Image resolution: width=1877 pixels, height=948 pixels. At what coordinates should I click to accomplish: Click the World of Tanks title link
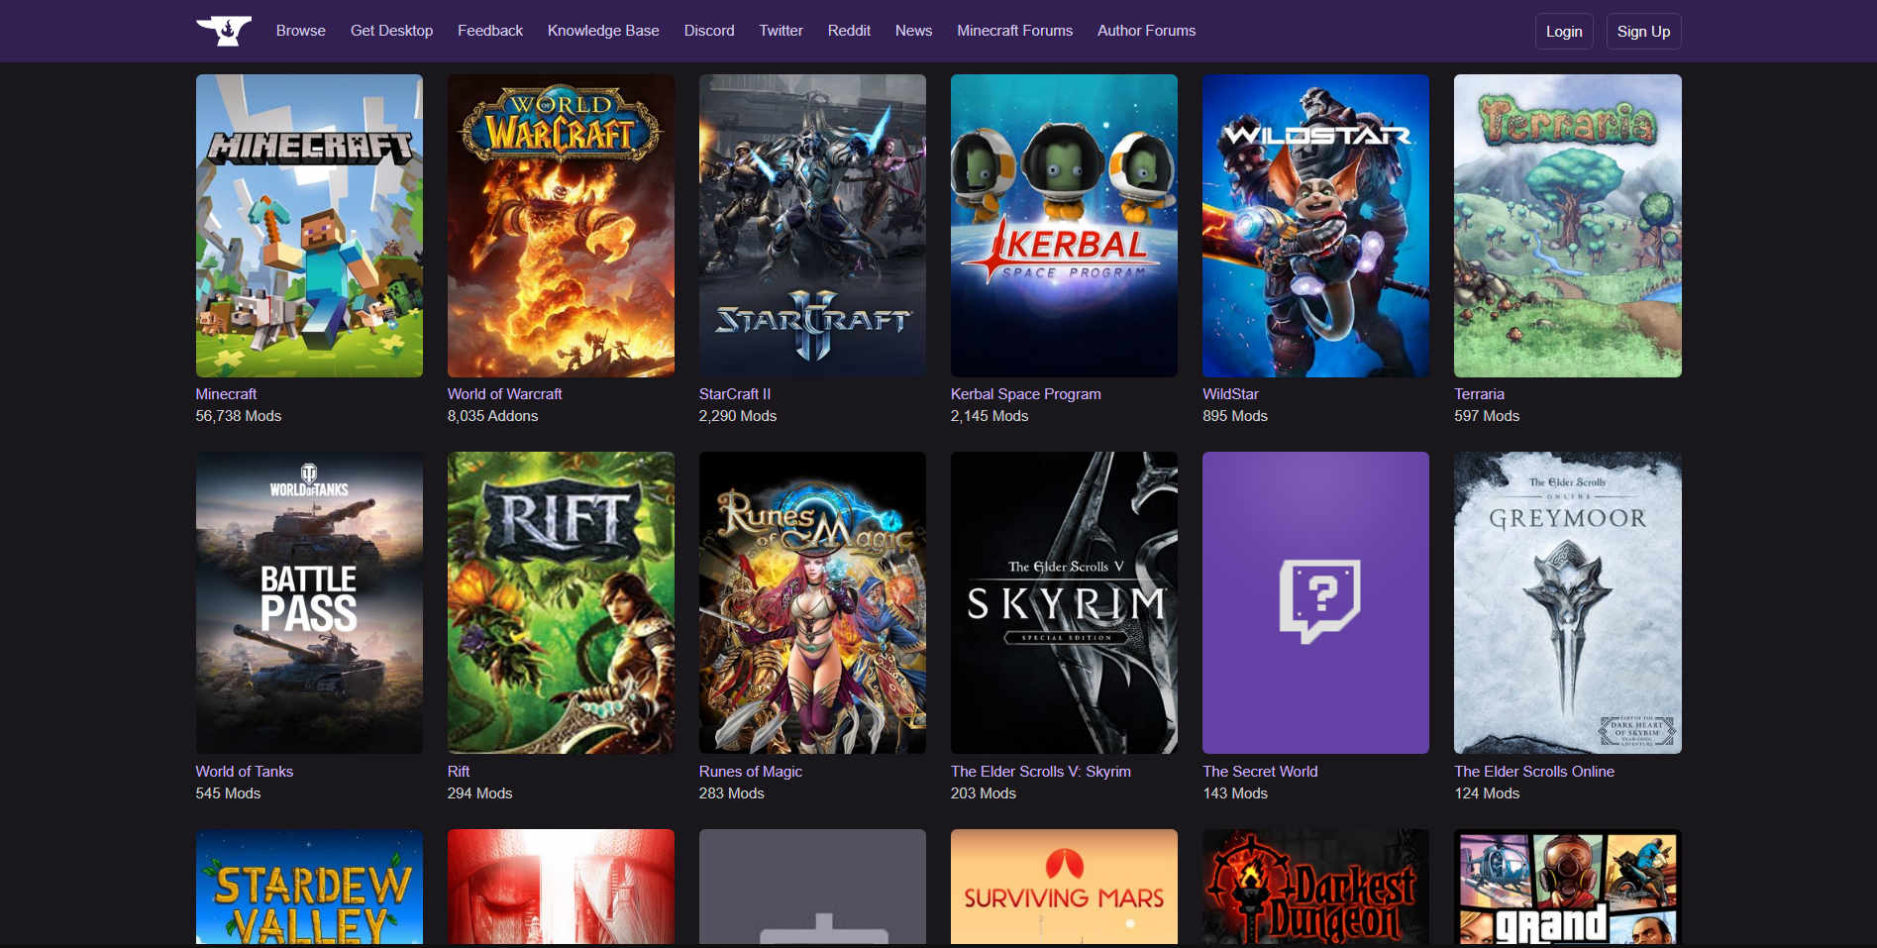[245, 772]
